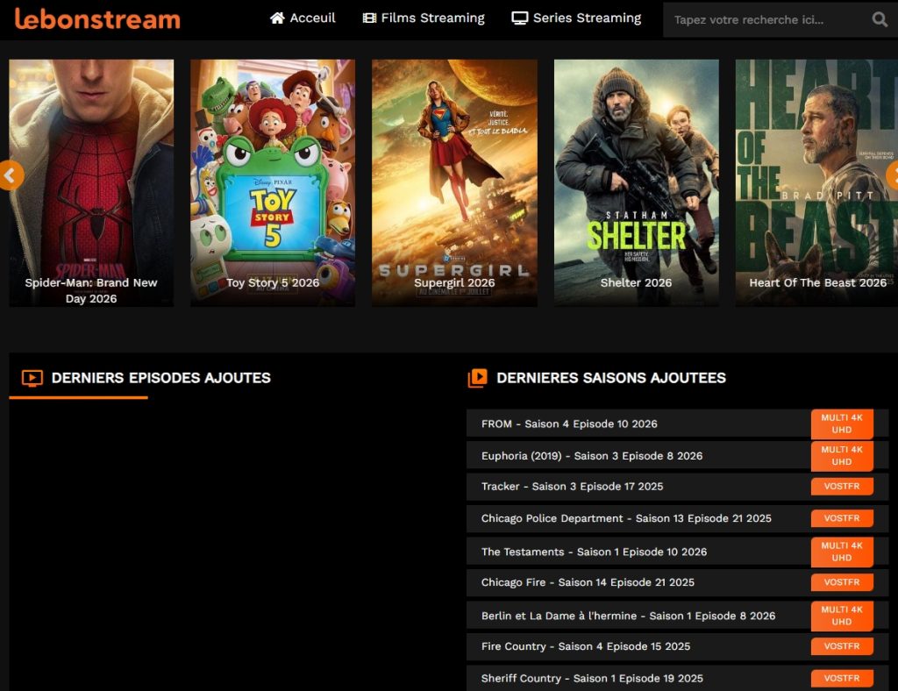Click the search magnifier icon
This screenshot has height=691, width=898.
click(879, 19)
